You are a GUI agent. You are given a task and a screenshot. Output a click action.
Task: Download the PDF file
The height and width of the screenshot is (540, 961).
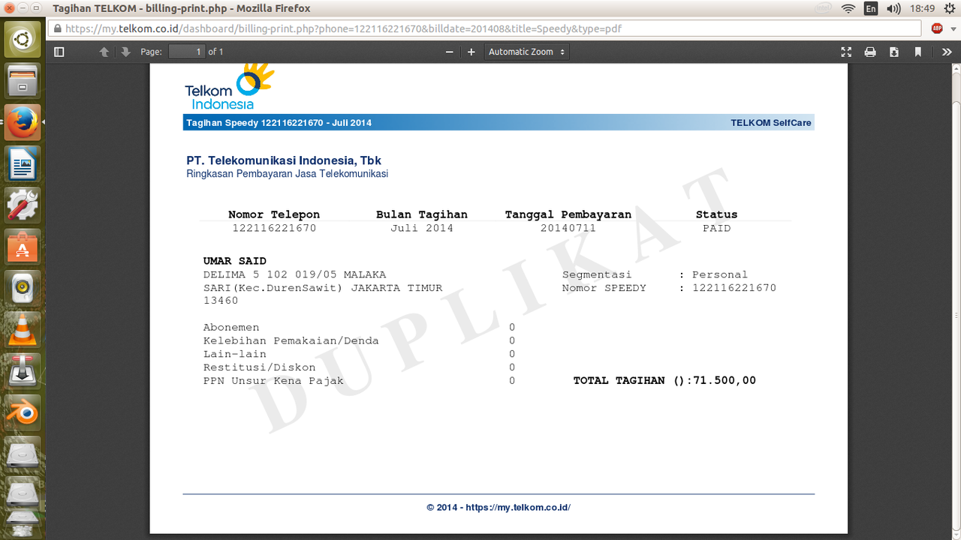click(x=894, y=52)
